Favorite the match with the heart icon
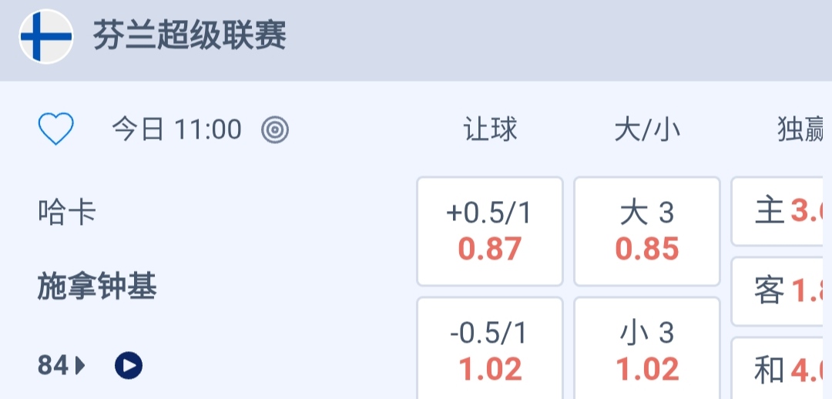The height and width of the screenshot is (399, 832). tap(56, 129)
